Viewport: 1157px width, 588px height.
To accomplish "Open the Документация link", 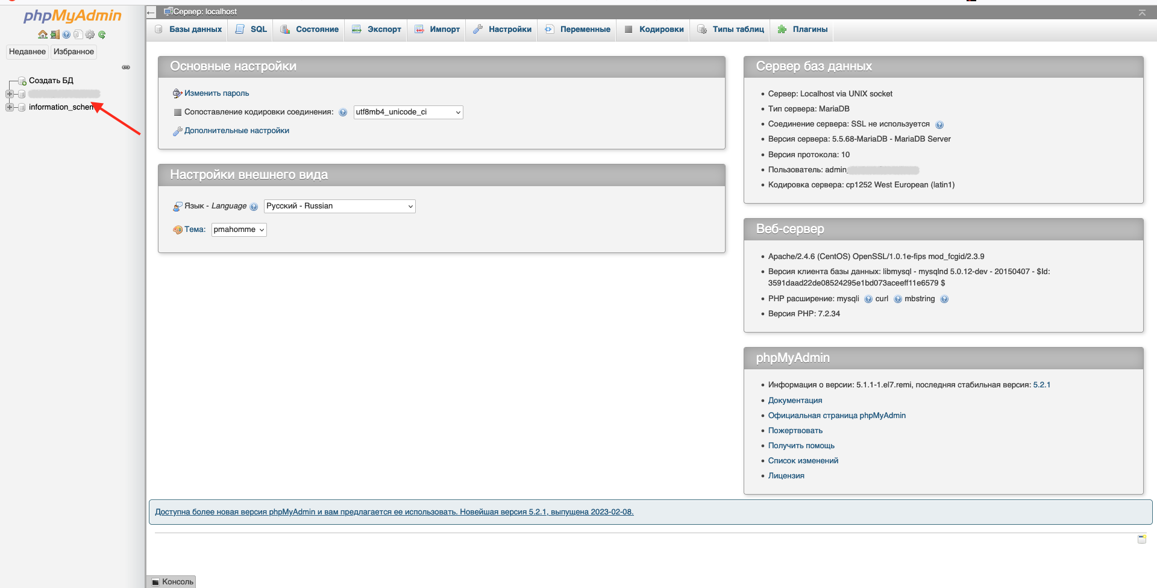I will (x=795, y=401).
